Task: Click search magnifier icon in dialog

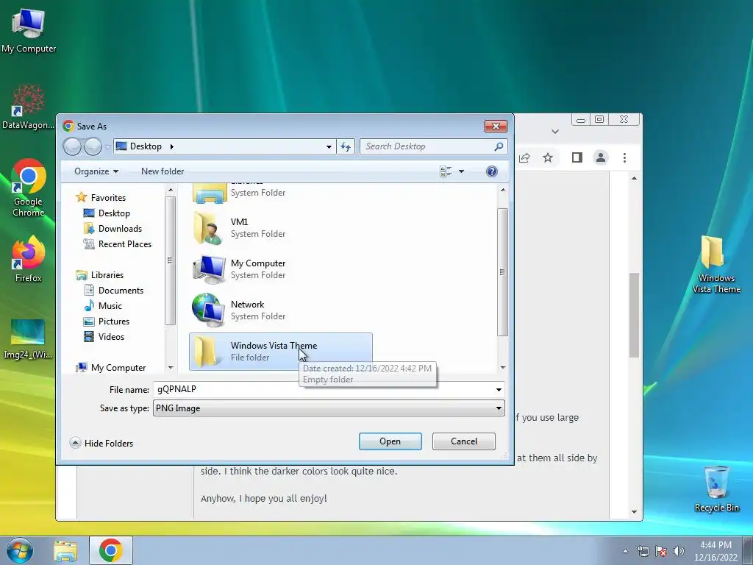Action: point(499,146)
